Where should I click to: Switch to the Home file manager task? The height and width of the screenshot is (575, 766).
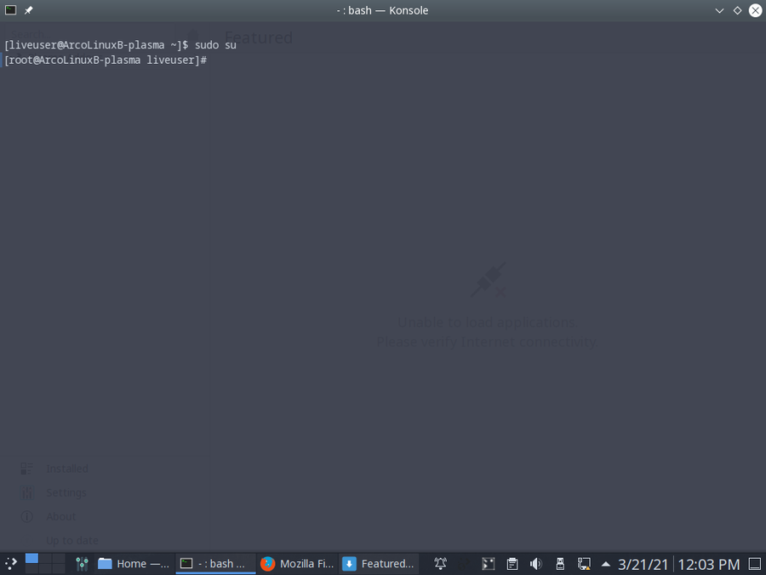point(134,564)
